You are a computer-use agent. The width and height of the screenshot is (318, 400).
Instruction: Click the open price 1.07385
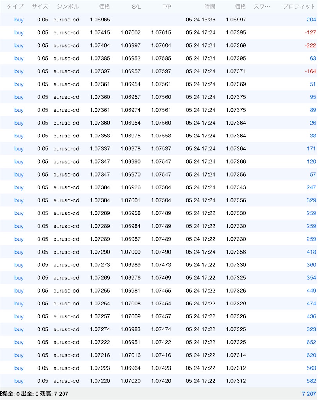click(x=100, y=59)
